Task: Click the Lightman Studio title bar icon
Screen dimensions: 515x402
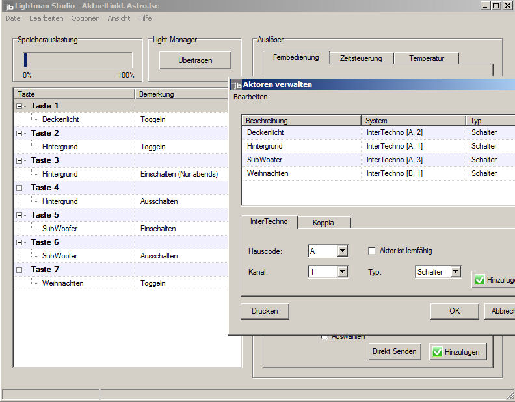Action: [x=8, y=5]
